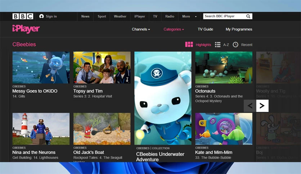301x174 pixels.
Task: Select the A-Z list view icon
Action: (x=217, y=45)
